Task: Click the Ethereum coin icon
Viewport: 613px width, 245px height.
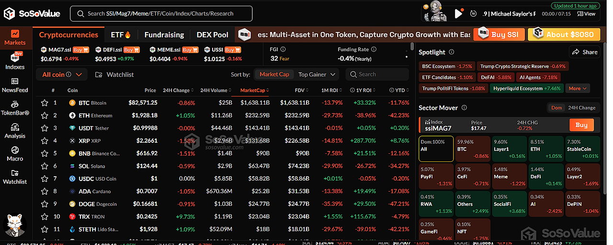Action: coord(72,115)
